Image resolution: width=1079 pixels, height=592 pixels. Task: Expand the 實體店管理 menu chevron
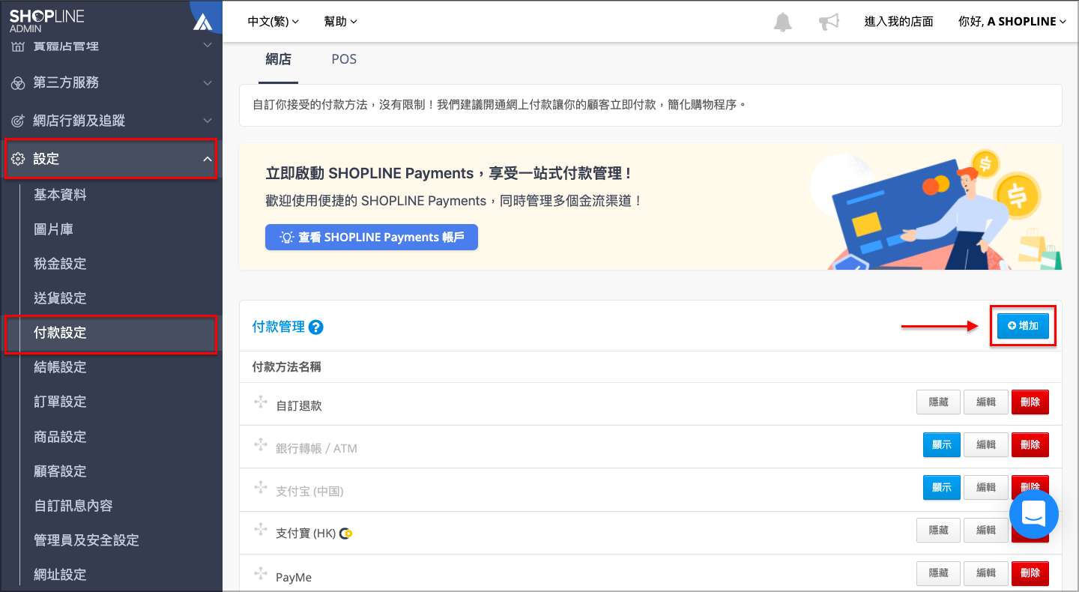click(208, 46)
